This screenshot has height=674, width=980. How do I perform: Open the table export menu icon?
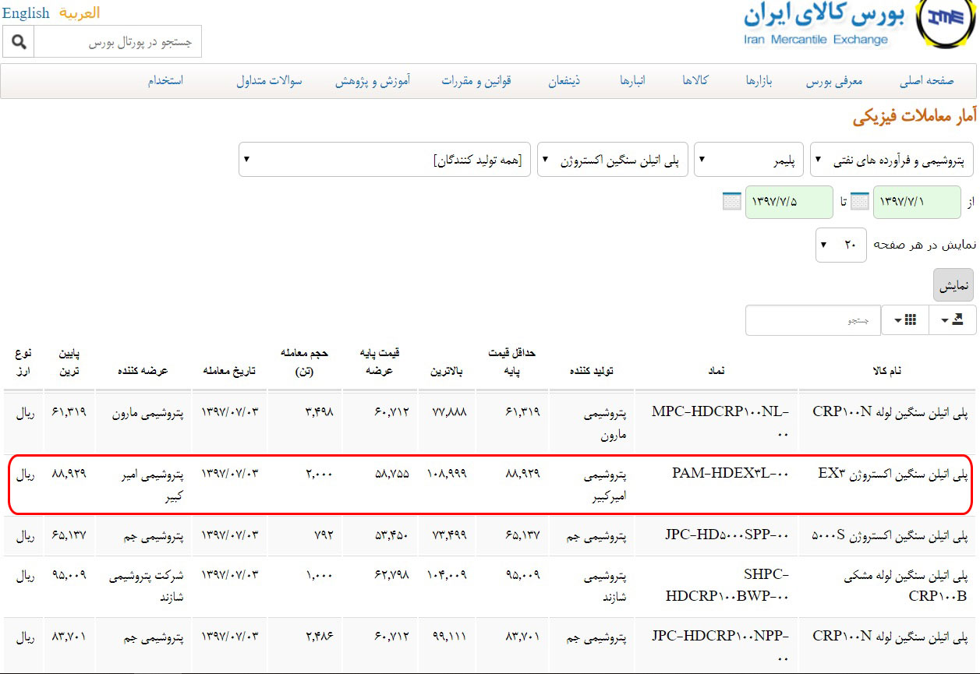[952, 319]
